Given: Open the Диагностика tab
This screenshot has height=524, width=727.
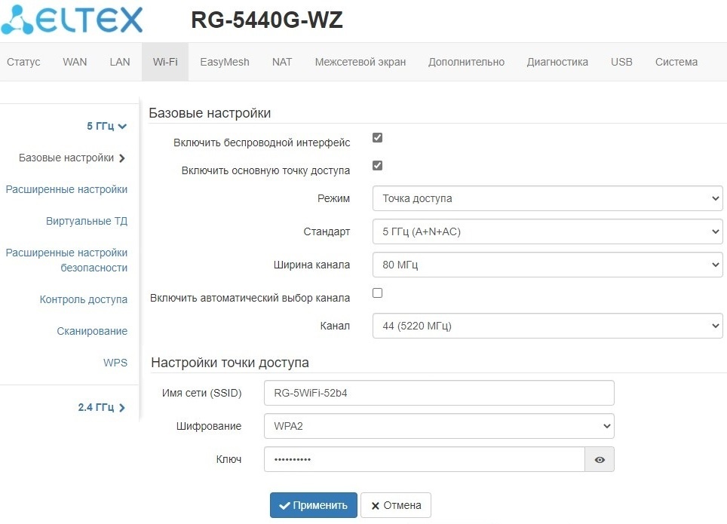Looking at the screenshot, I should point(557,62).
